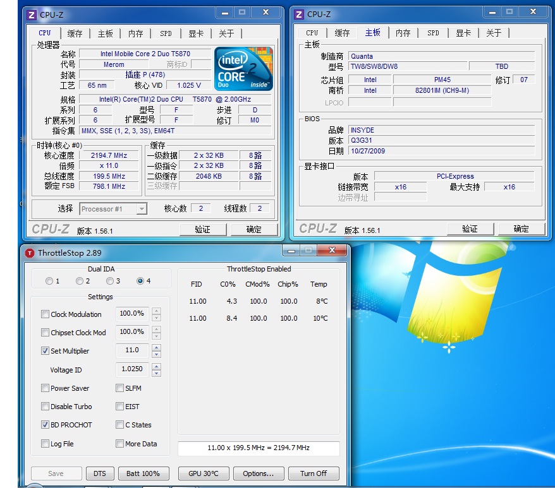Switch to CPU tab in right CPU-Z window

(312, 33)
